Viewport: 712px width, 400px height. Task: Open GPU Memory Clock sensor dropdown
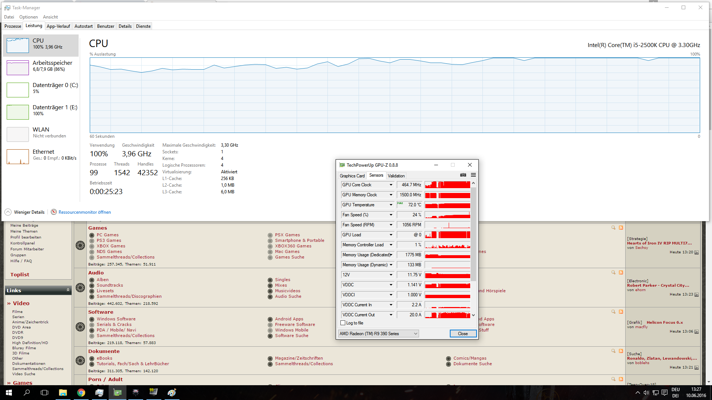click(x=391, y=195)
